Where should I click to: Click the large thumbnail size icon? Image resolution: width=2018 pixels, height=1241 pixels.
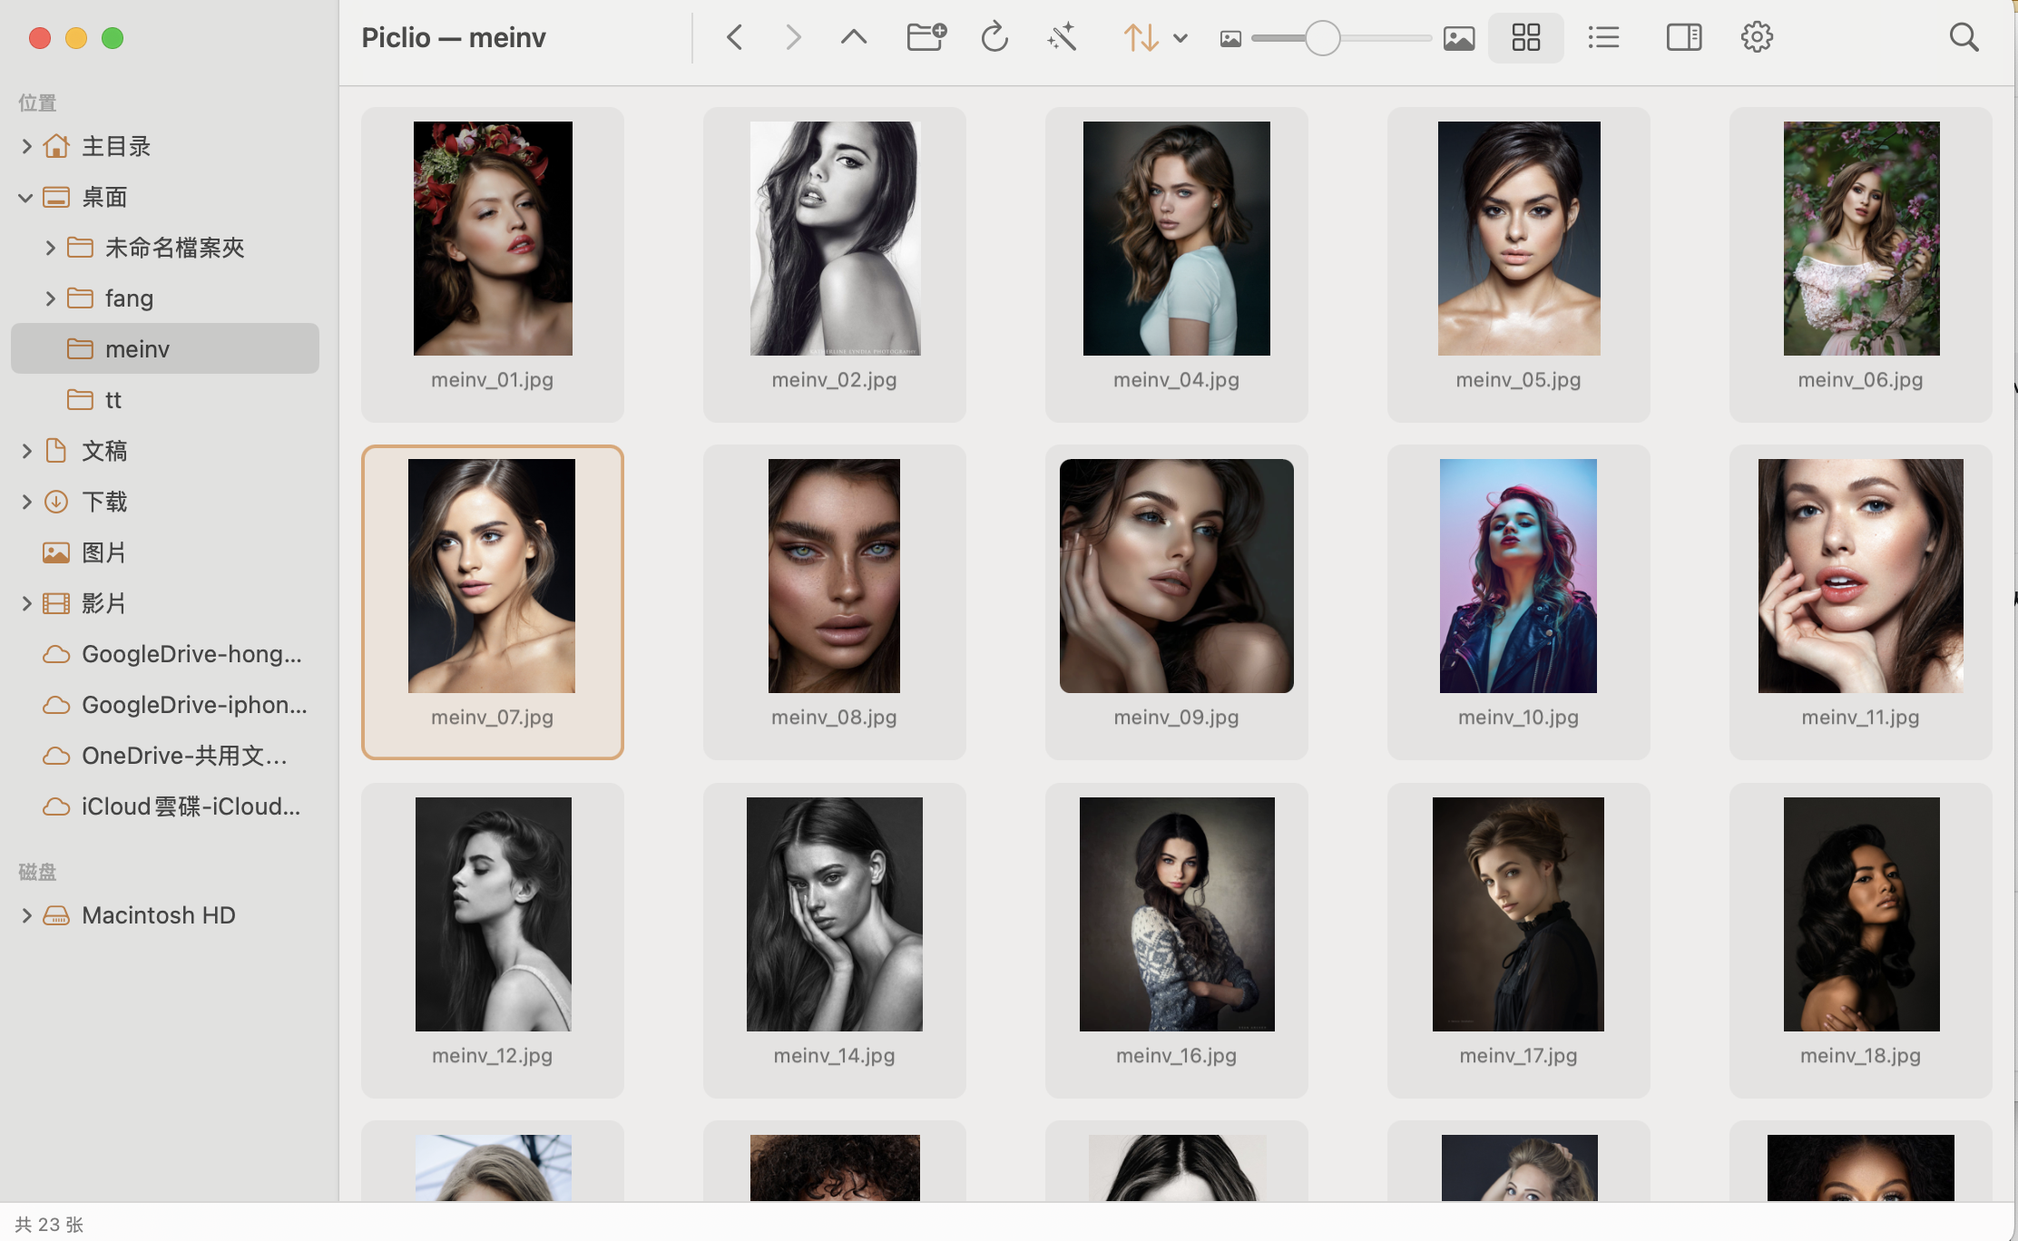(x=1459, y=38)
